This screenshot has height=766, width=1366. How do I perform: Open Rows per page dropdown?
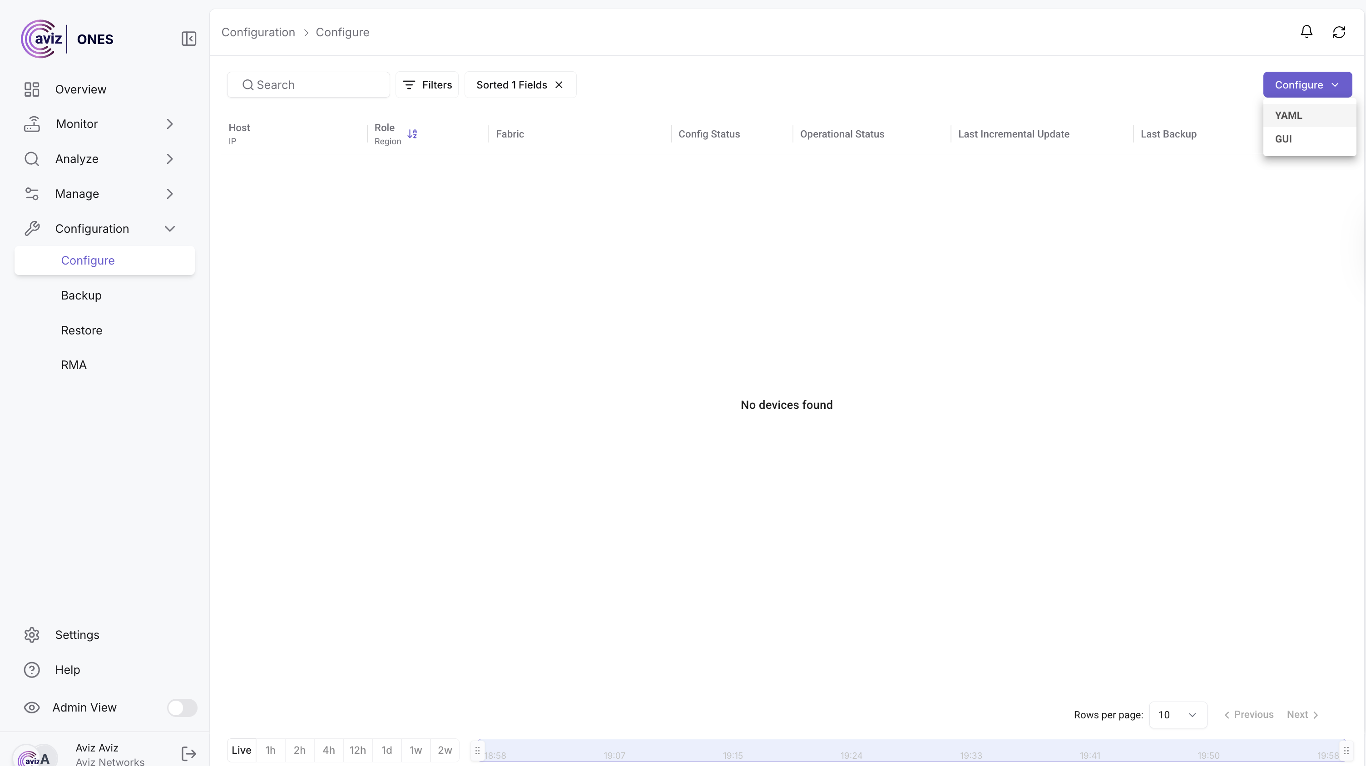[1177, 714]
